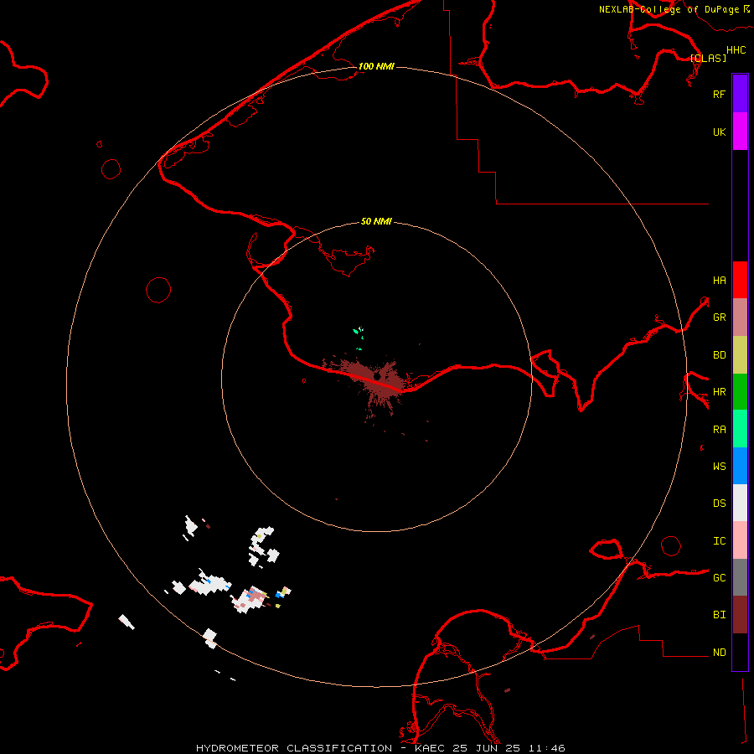754x754 pixels.
Task: Click the '11:46' timestamp
Action: 546,748
